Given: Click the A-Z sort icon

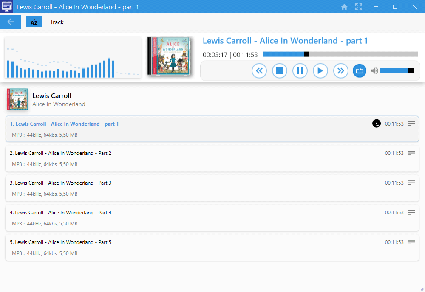Looking at the screenshot, I should click(x=34, y=22).
